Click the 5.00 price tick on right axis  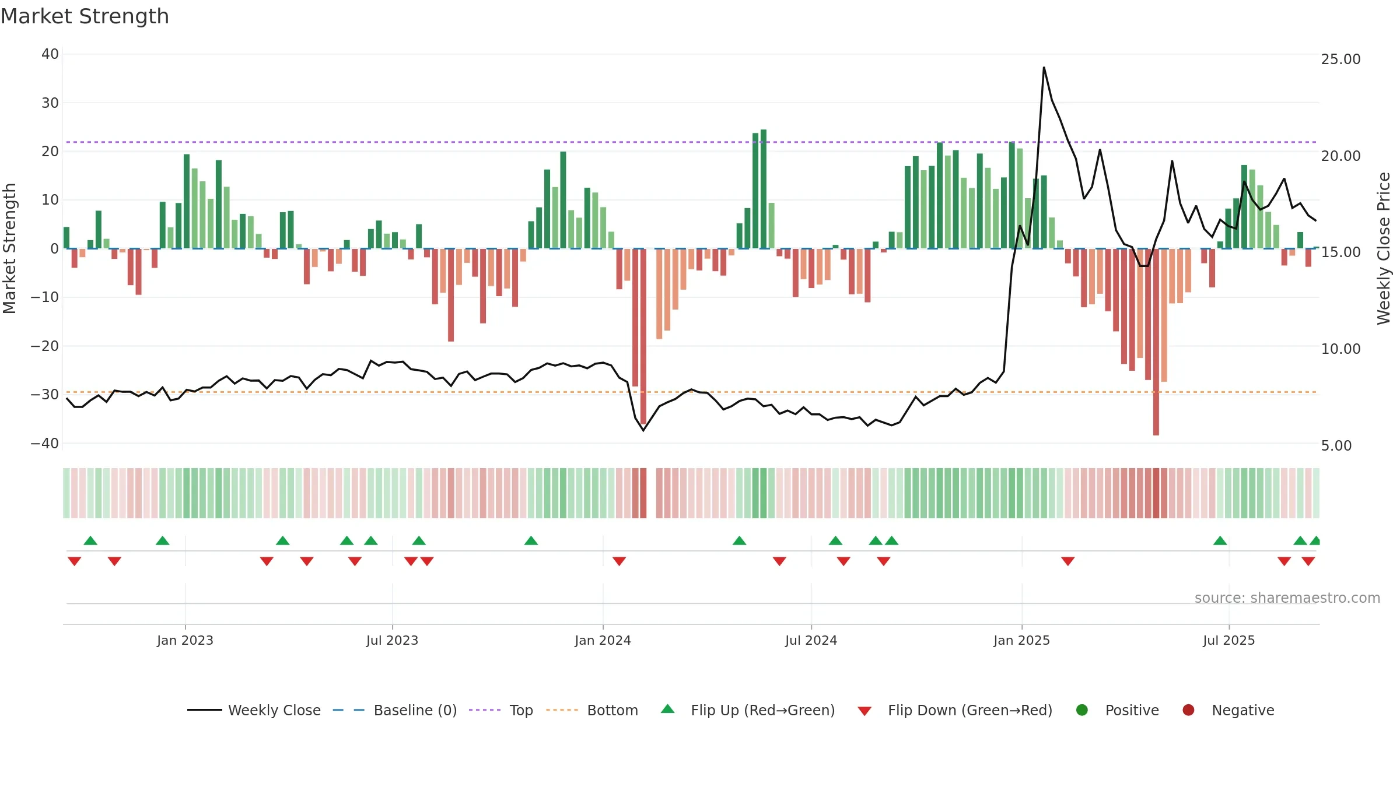1336,446
